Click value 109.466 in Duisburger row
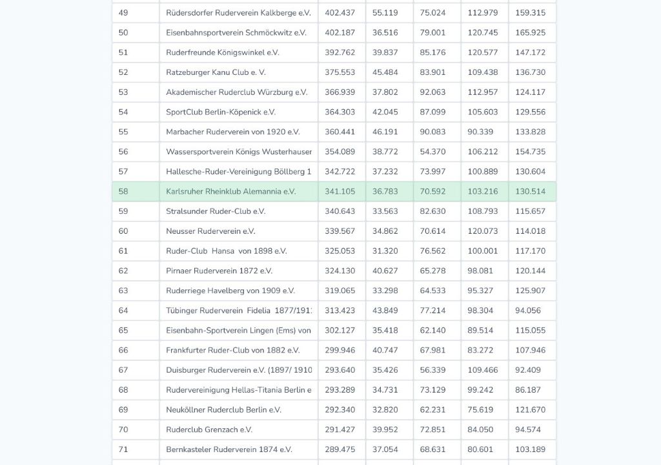The width and height of the screenshot is (661, 465). point(483,369)
